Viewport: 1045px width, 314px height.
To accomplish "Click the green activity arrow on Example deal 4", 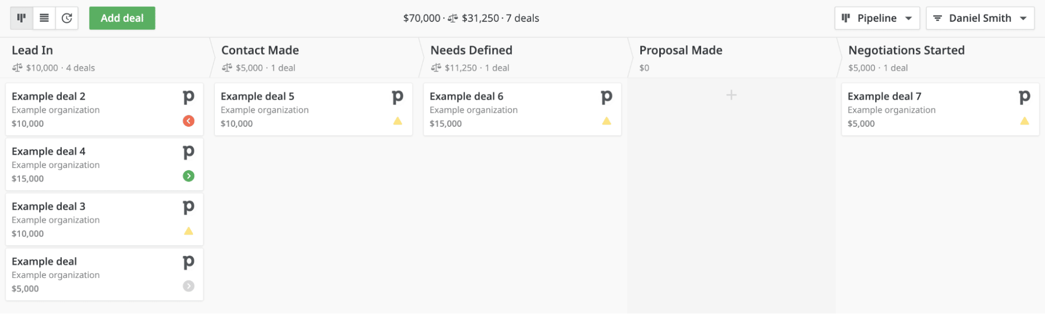I will tap(188, 176).
